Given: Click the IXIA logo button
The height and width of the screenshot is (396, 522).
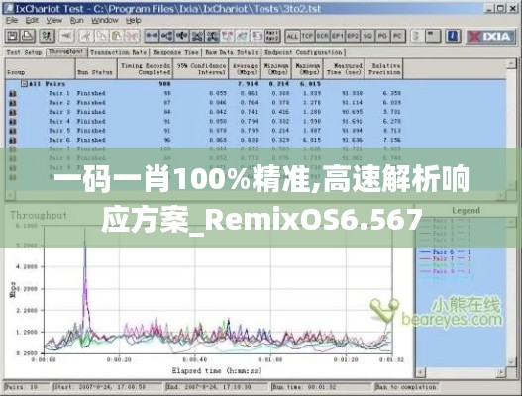Looking at the screenshot, I should tap(491, 36).
